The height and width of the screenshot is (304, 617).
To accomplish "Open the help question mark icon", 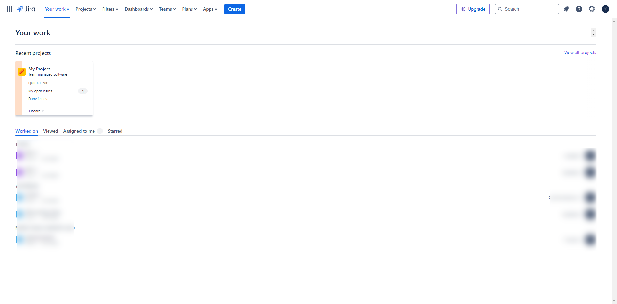I will coord(579,9).
